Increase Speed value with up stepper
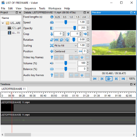Image resolution: width=137 pixels, height=137 pixels. click(x=88, y=21)
